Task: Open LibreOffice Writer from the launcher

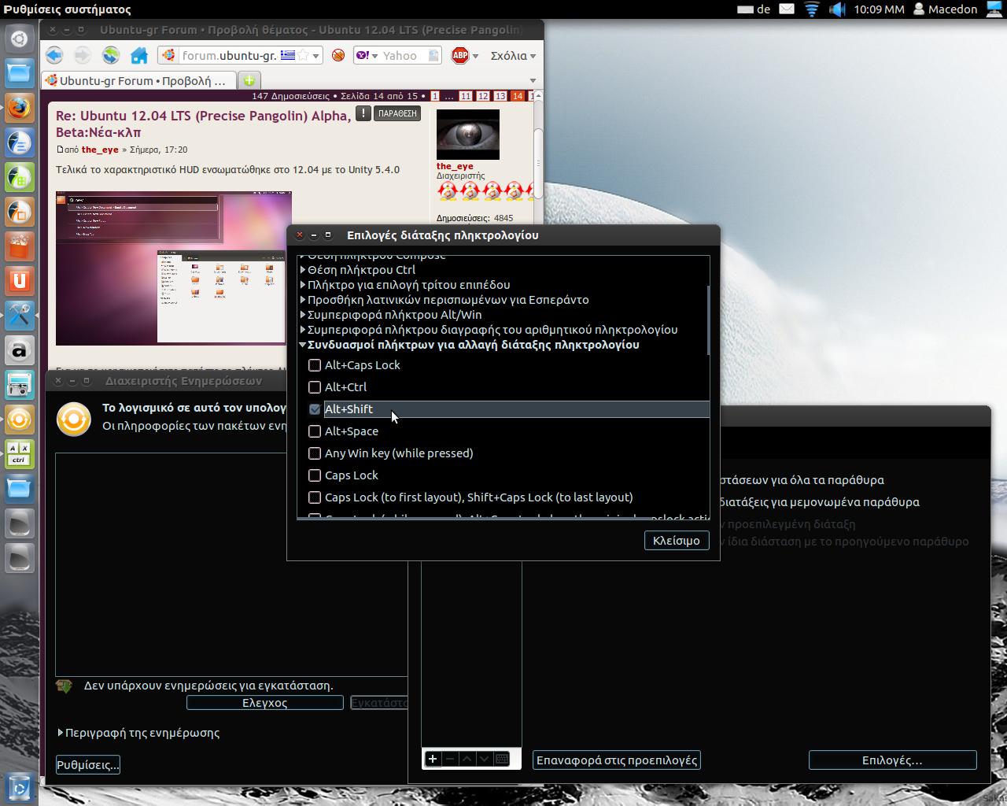Action: pos(19,142)
